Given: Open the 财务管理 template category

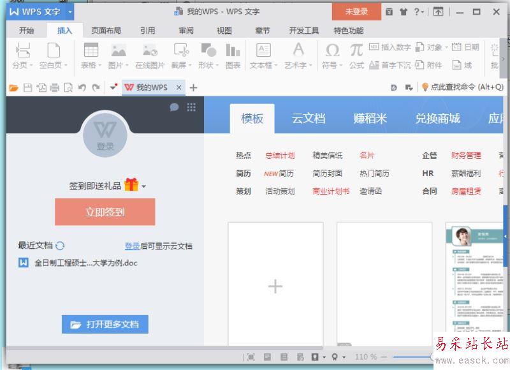Looking at the screenshot, I should [x=466, y=156].
